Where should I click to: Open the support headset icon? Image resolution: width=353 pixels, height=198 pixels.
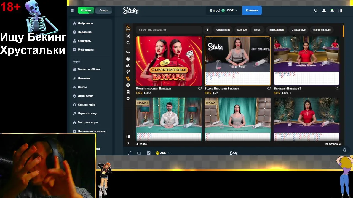click(344, 150)
